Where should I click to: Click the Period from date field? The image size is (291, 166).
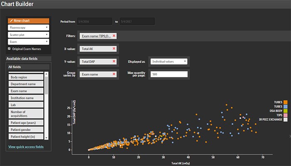(x=95, y=22)
